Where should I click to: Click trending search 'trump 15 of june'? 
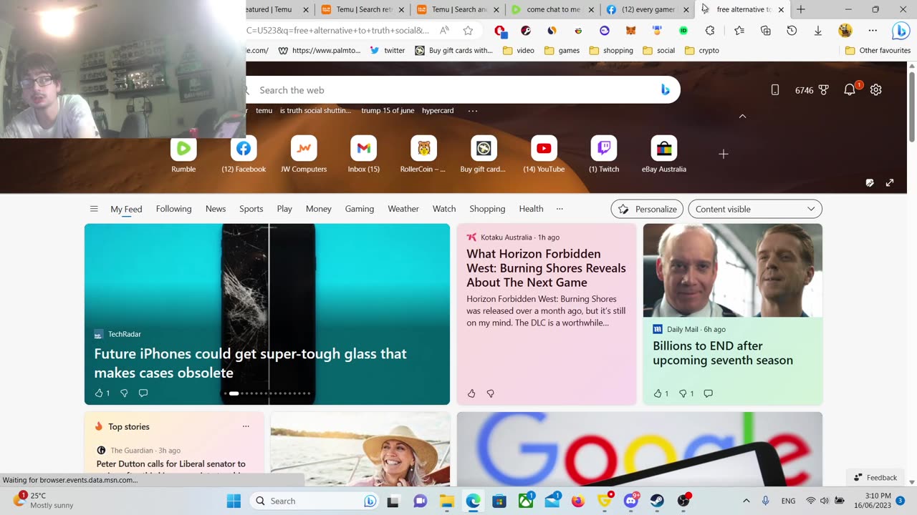(x=388, y=111)
